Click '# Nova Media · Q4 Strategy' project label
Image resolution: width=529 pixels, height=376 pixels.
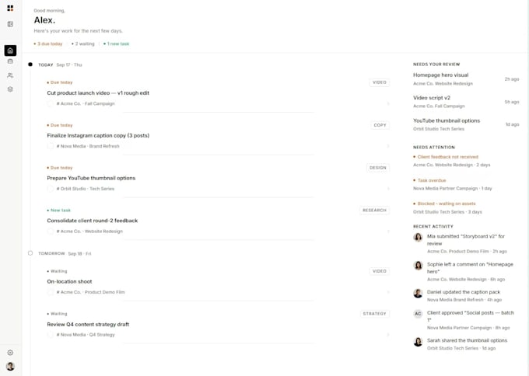point(86,335)
